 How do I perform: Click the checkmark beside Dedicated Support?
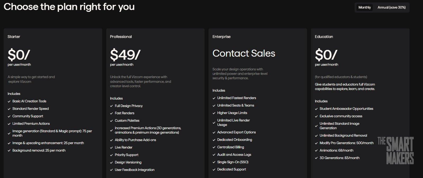(x=214, y=169)
